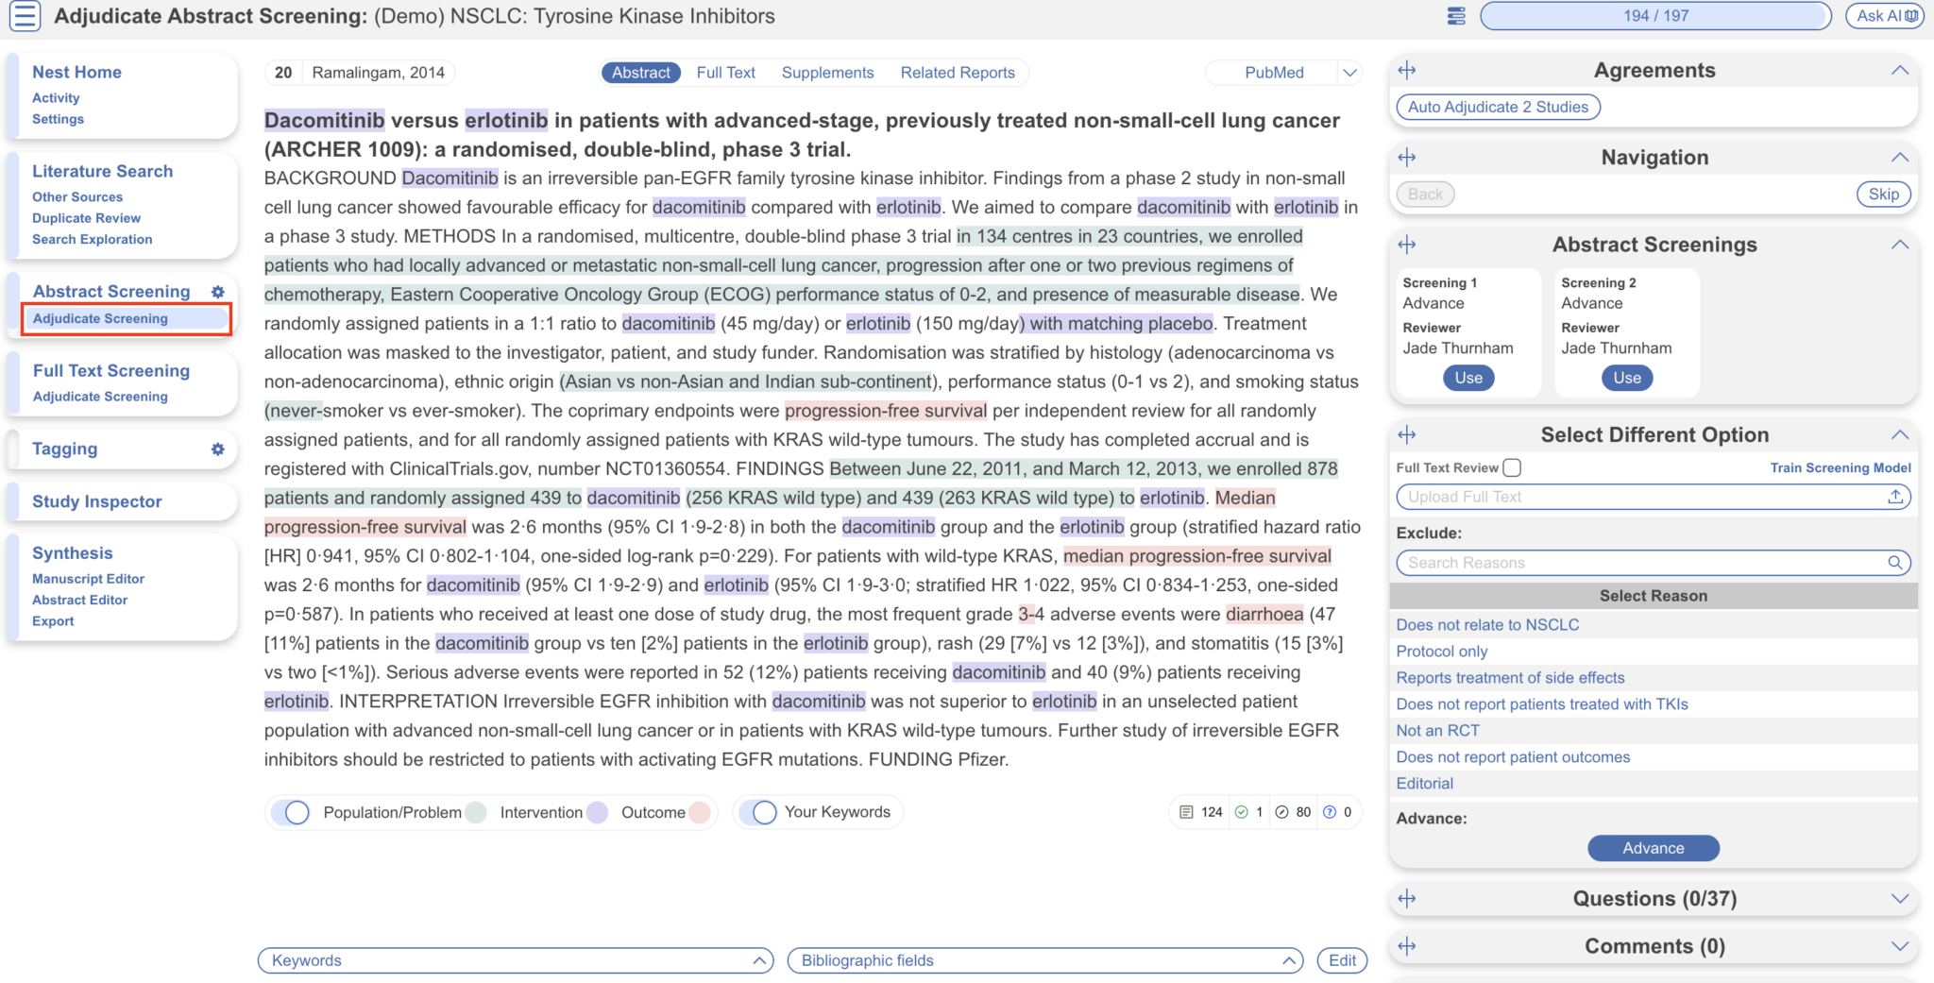Open the hamburger menu top left
Image resolution: width=1934 pixels, height=983 pixels.
click(24, 16)
